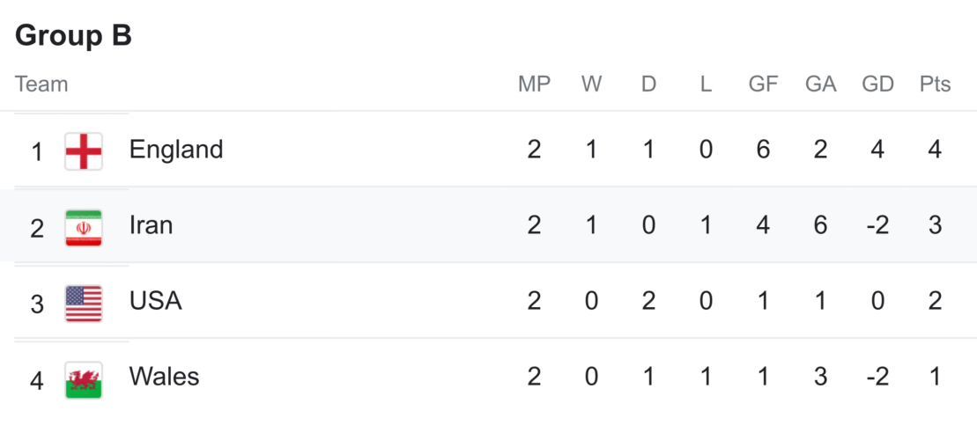This screenshot has width=977, height=440.
Task: Click the Team column header
Action: [x=41, y=84]
